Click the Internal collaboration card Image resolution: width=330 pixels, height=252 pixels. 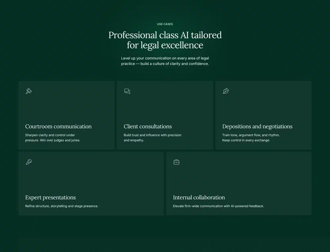tap(239, 183)
